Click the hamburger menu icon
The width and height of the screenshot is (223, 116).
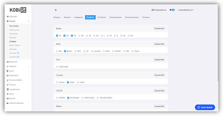56,10
